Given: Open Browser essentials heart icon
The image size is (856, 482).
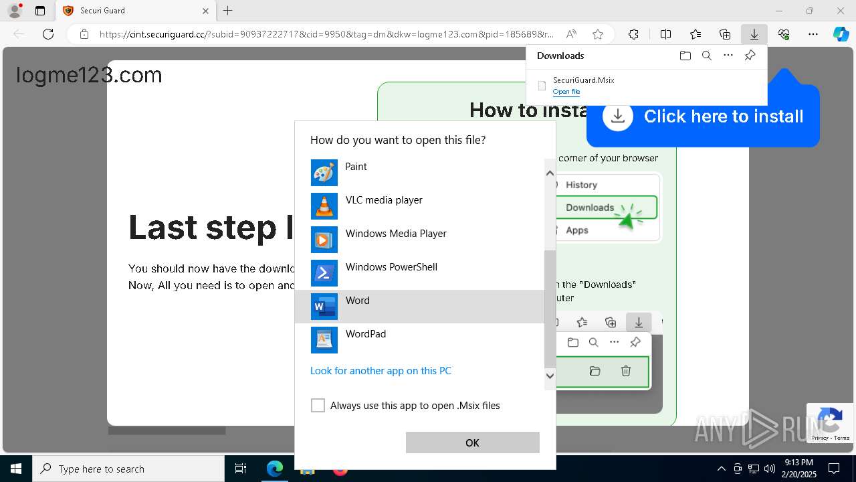Looking at the screenshot, I should tap(784, 34).
